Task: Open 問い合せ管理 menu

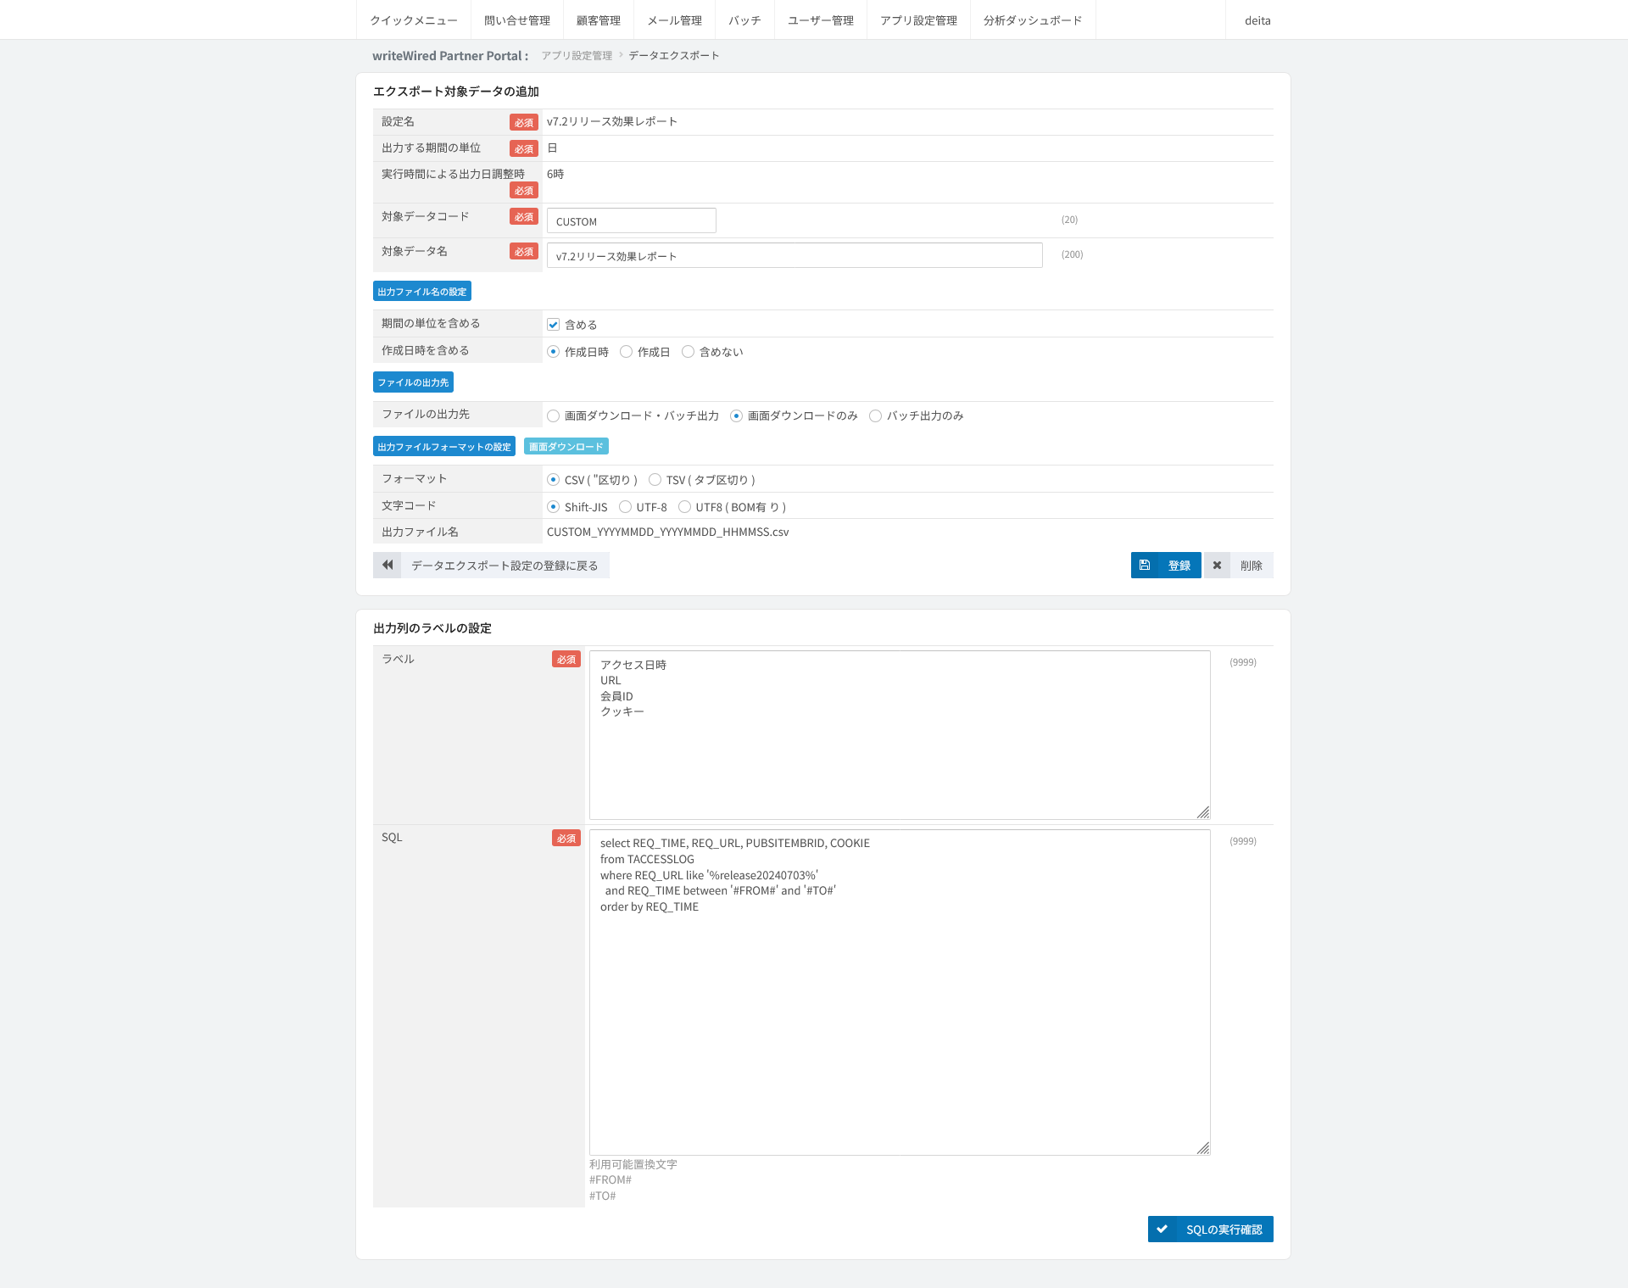Action: tap(517, 20)
